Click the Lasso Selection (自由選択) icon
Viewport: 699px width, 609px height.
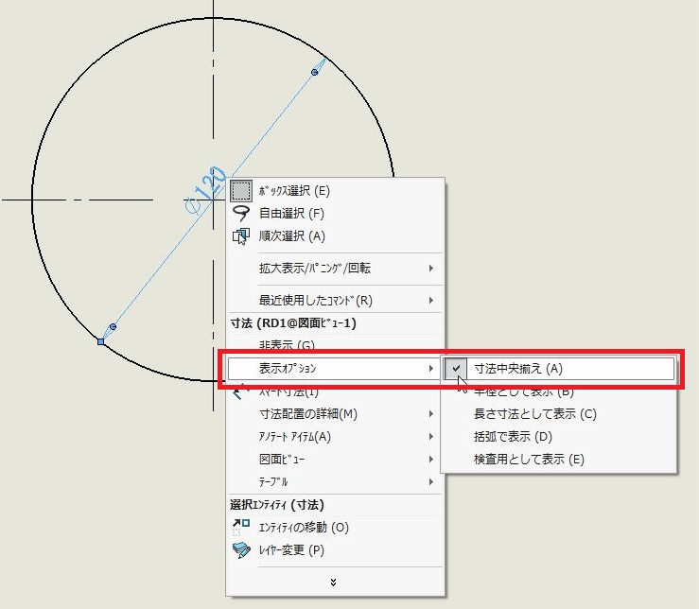click(241, 213)
